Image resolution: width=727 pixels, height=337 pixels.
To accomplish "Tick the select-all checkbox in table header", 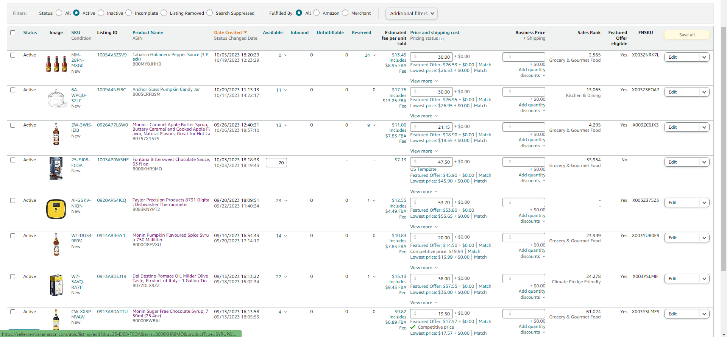I will click(13, 33).
